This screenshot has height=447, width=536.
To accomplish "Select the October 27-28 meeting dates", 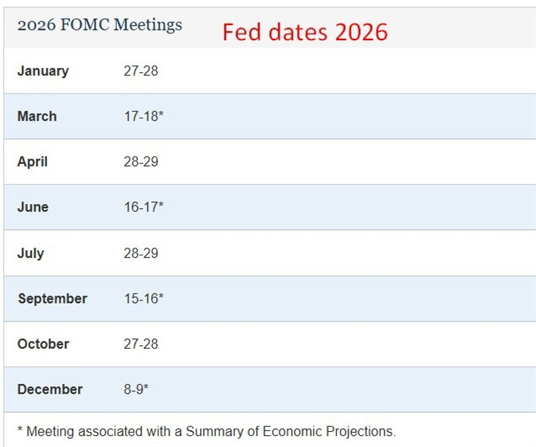I will (141, 344).
